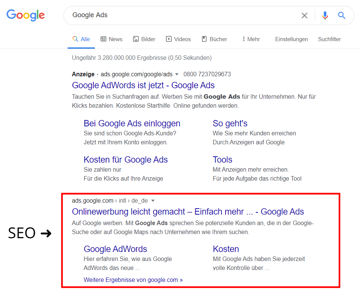Open the ad 'Google AdWords ist jetzt - Google Ads'
360x295 pixels.
click(x=143, y=85)
